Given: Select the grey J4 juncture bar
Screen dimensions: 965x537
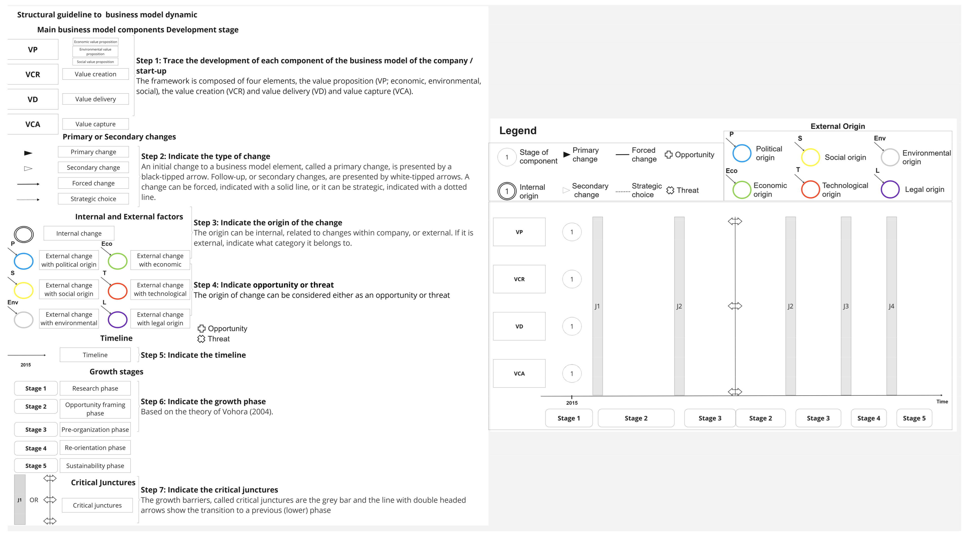Looking at the screenshot, I should point(892,306).
